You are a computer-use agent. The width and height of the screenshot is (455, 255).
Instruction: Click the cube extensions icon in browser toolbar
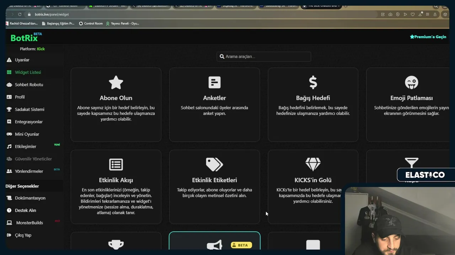coord(445,15)
